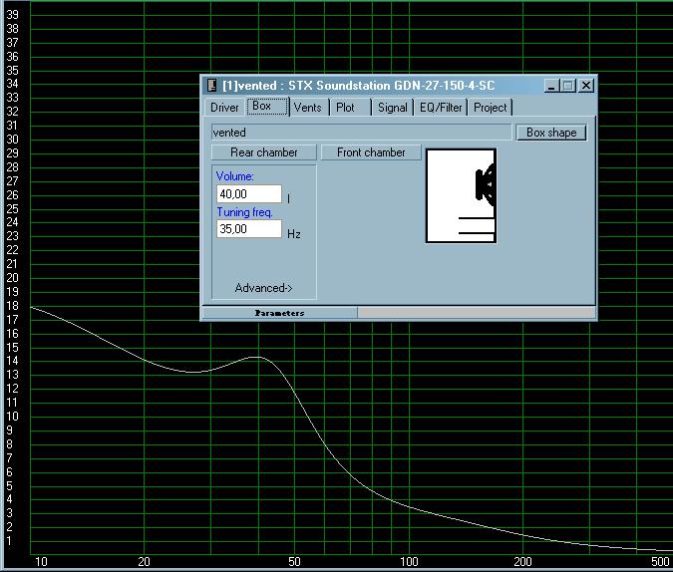Switch to the Driver tab
This screenshot has height=572, width=673.
(224, 108)
